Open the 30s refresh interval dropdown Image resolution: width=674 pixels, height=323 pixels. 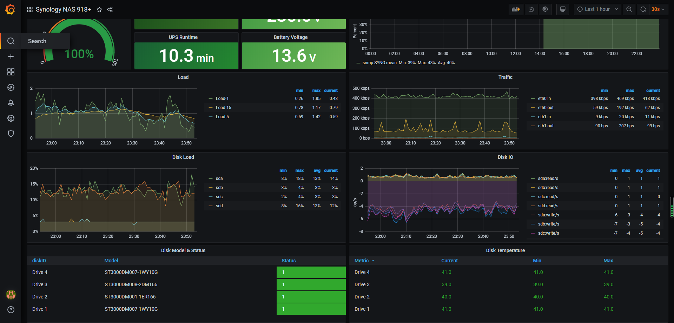coord(658,9)
